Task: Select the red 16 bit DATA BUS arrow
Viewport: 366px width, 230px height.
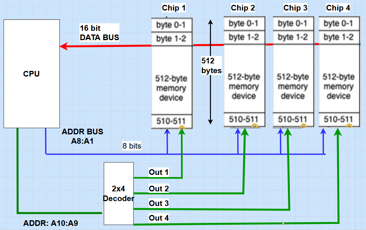Action: tap(113, 45)
